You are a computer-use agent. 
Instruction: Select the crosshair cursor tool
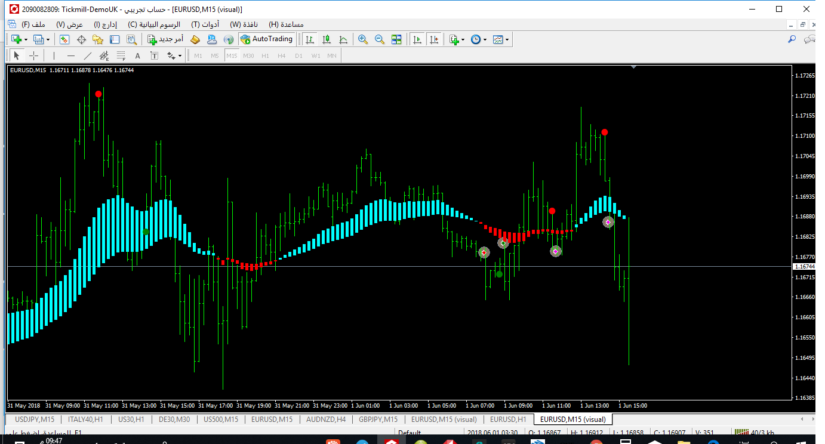34,55
